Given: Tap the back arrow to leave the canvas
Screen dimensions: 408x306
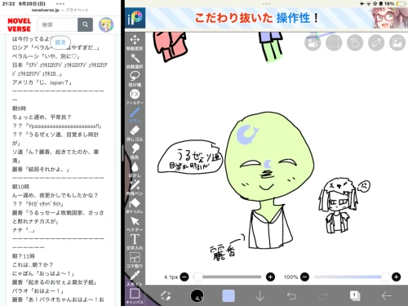Looking at the screenshot, I should click(386, 295).
